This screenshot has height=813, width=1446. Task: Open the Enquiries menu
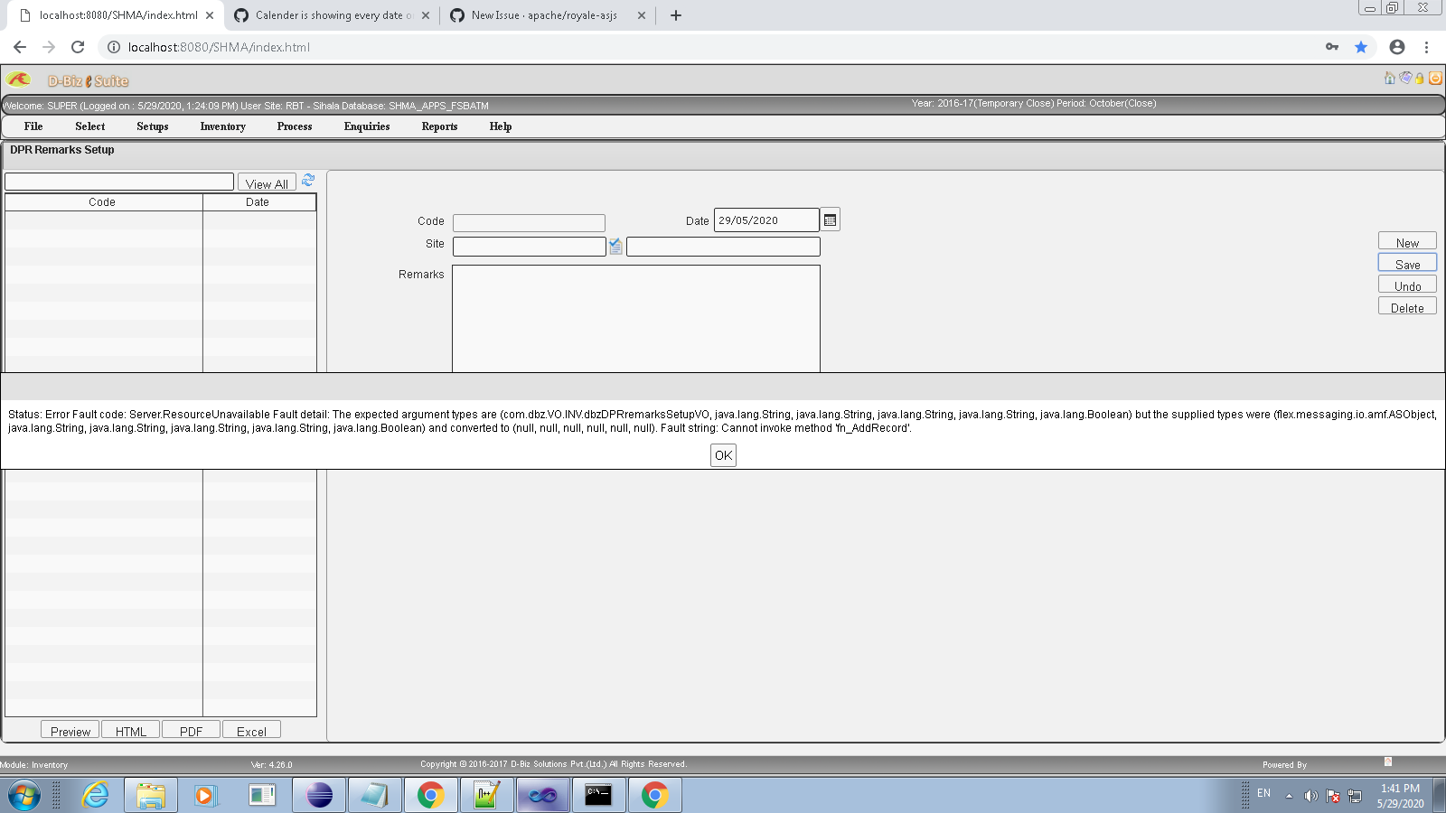(367, 126)
